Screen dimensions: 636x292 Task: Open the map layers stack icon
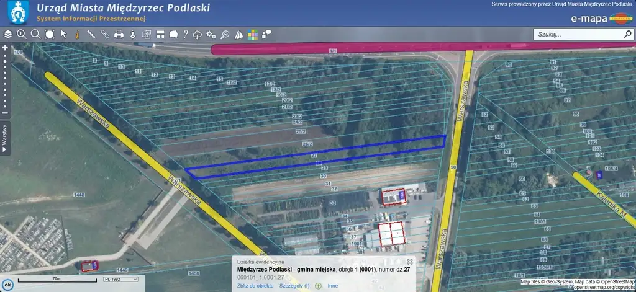[8, 35]
